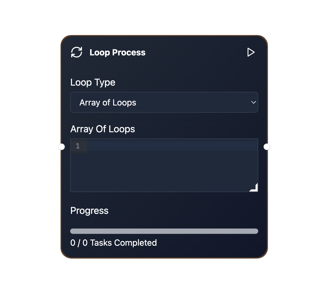Click the left input connection handle
Viewport: 330px width, 282px height.
click(62, 147)
